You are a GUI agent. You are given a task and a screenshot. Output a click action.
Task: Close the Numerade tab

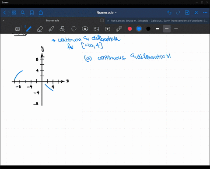tap(3, 21)
